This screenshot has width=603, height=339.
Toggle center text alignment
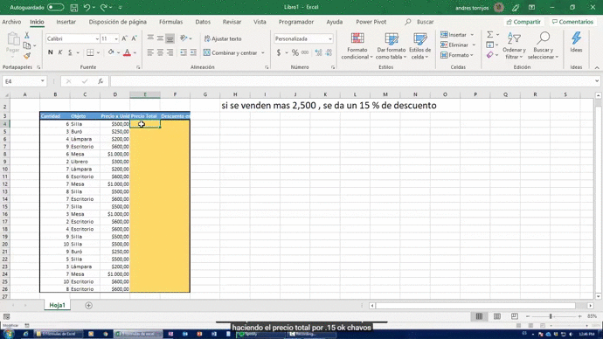click(160, 52)
